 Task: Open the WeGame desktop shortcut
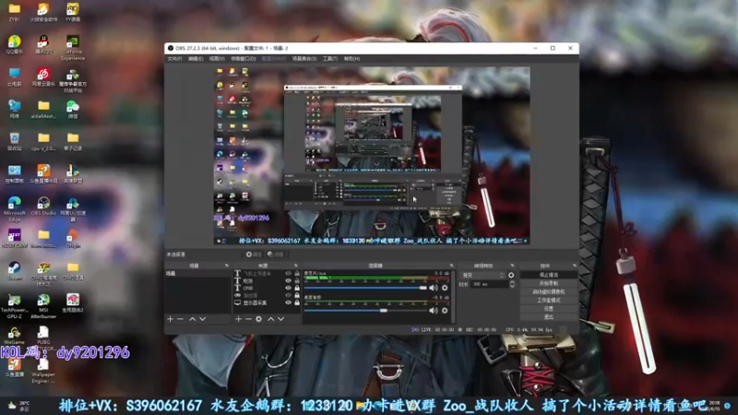[14, 336]
